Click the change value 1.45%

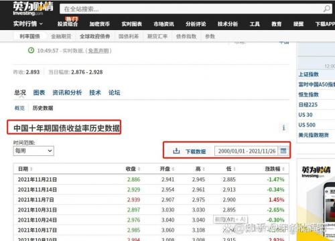[x=277, y=199]
